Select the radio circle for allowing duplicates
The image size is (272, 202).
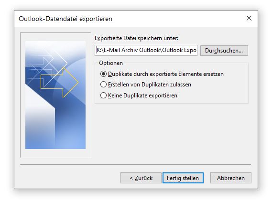103,85
